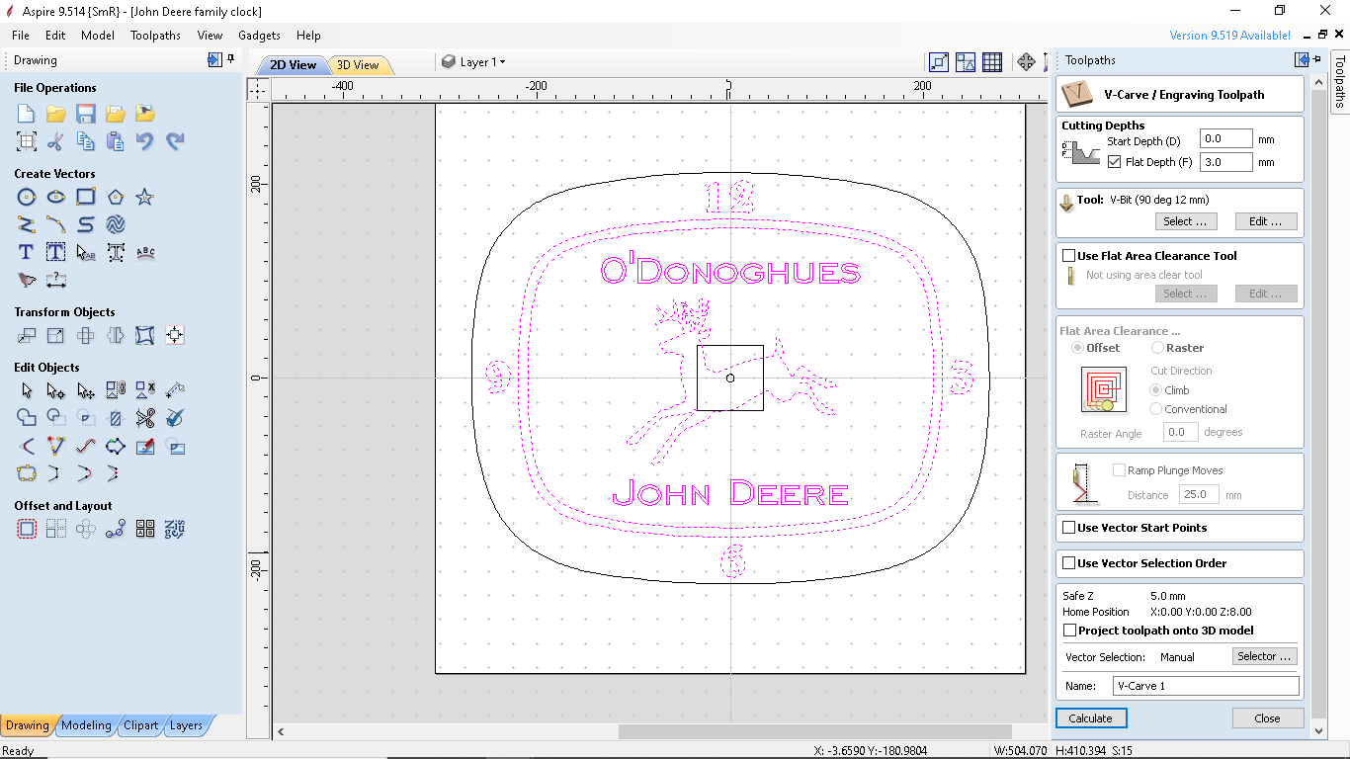Create a new file
This screenshot has height=759, width=1350.
pos(27,114)
